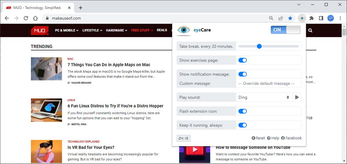Image resolution: width=347 pixels, height=164 pixels.
Task: Click the break interval slider
Action: (x=269, y=46)
